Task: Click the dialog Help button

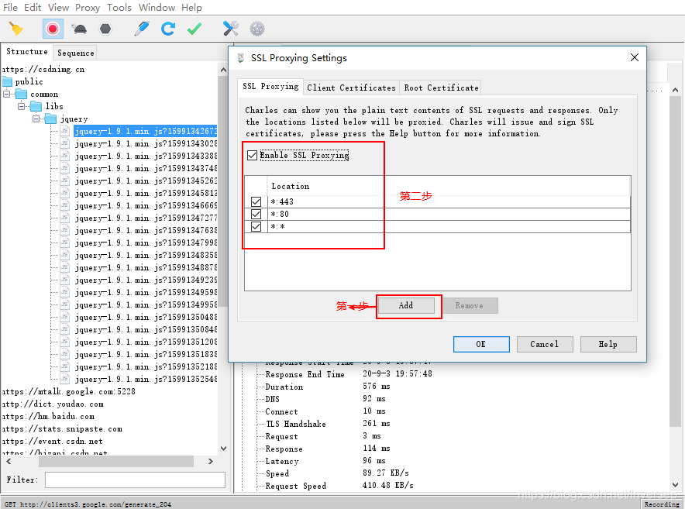Action: tap(608, 344)
